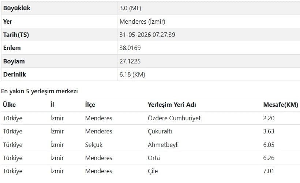Viewport: 300px width, 183px height.
Task: Click the Mesafe(KM) column header
Action: [281, 105]
